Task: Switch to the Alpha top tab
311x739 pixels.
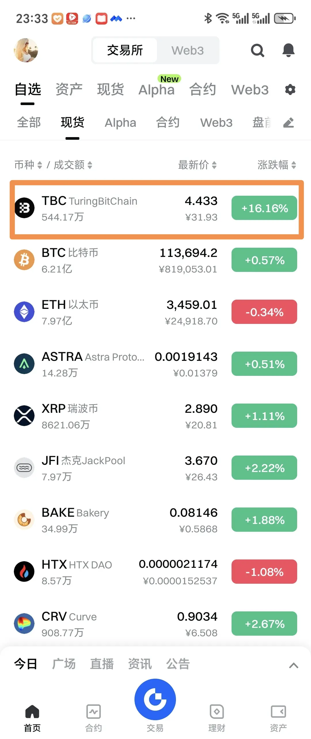Action: [157, 89]
